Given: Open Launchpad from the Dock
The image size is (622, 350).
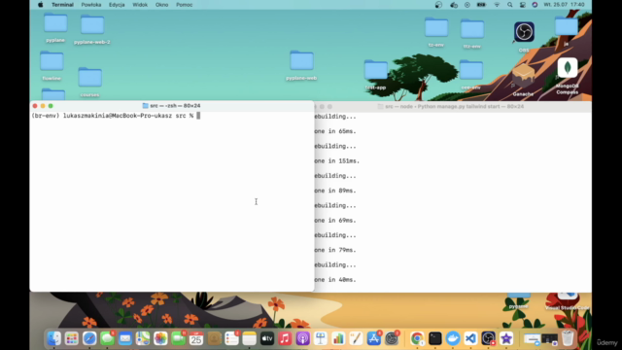Looking at the screenshot, I should click(x=72, y=338).
